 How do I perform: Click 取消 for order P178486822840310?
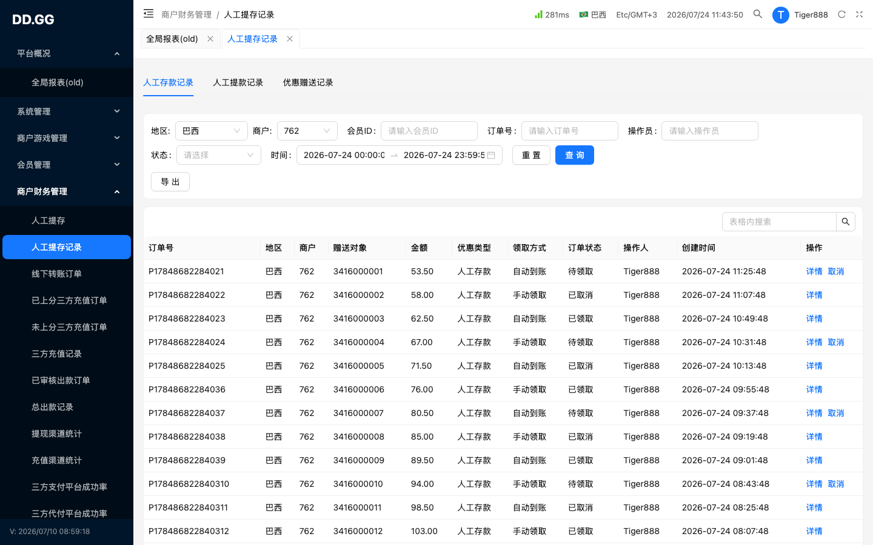pyautogui.click(x=836, y=484)
